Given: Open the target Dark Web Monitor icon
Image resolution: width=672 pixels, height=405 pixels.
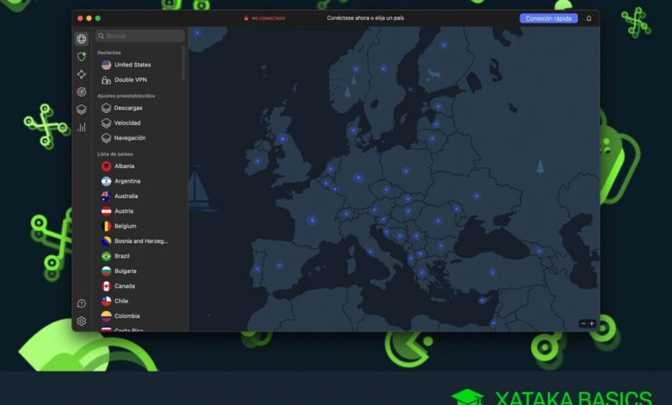Looking at the screenshot, I should tap(82, 91).
